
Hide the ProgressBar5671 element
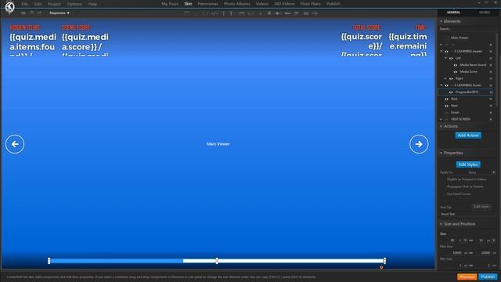tap(451, 92)
